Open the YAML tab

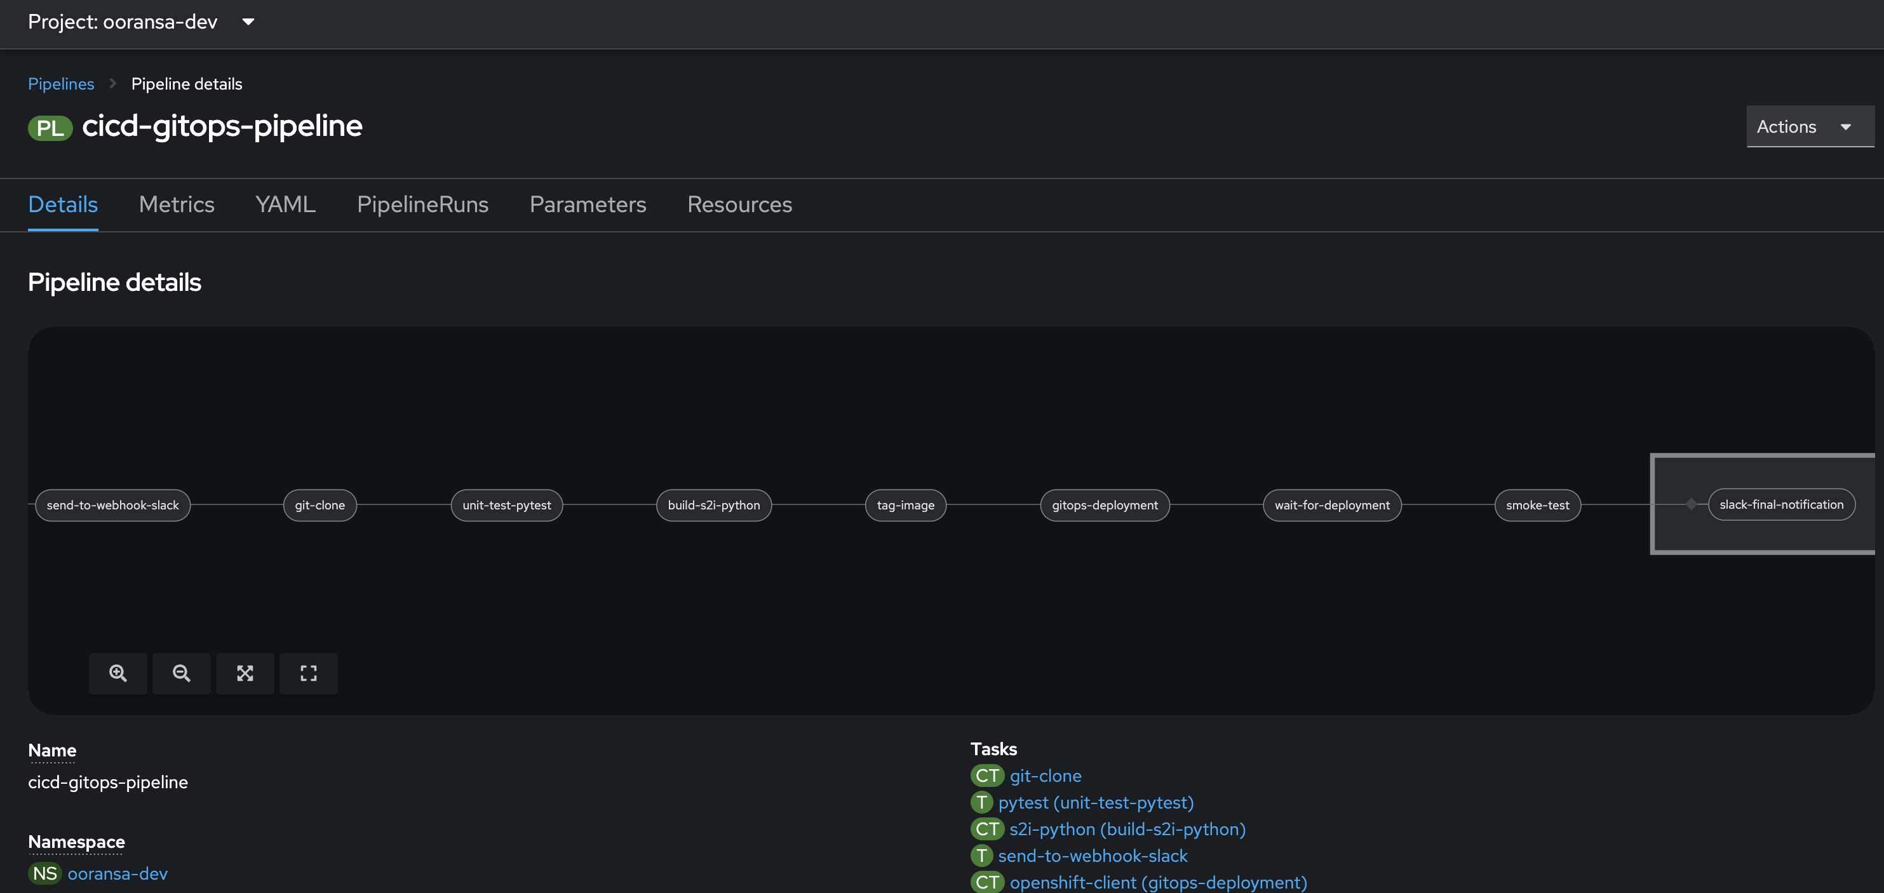(285, 204)
